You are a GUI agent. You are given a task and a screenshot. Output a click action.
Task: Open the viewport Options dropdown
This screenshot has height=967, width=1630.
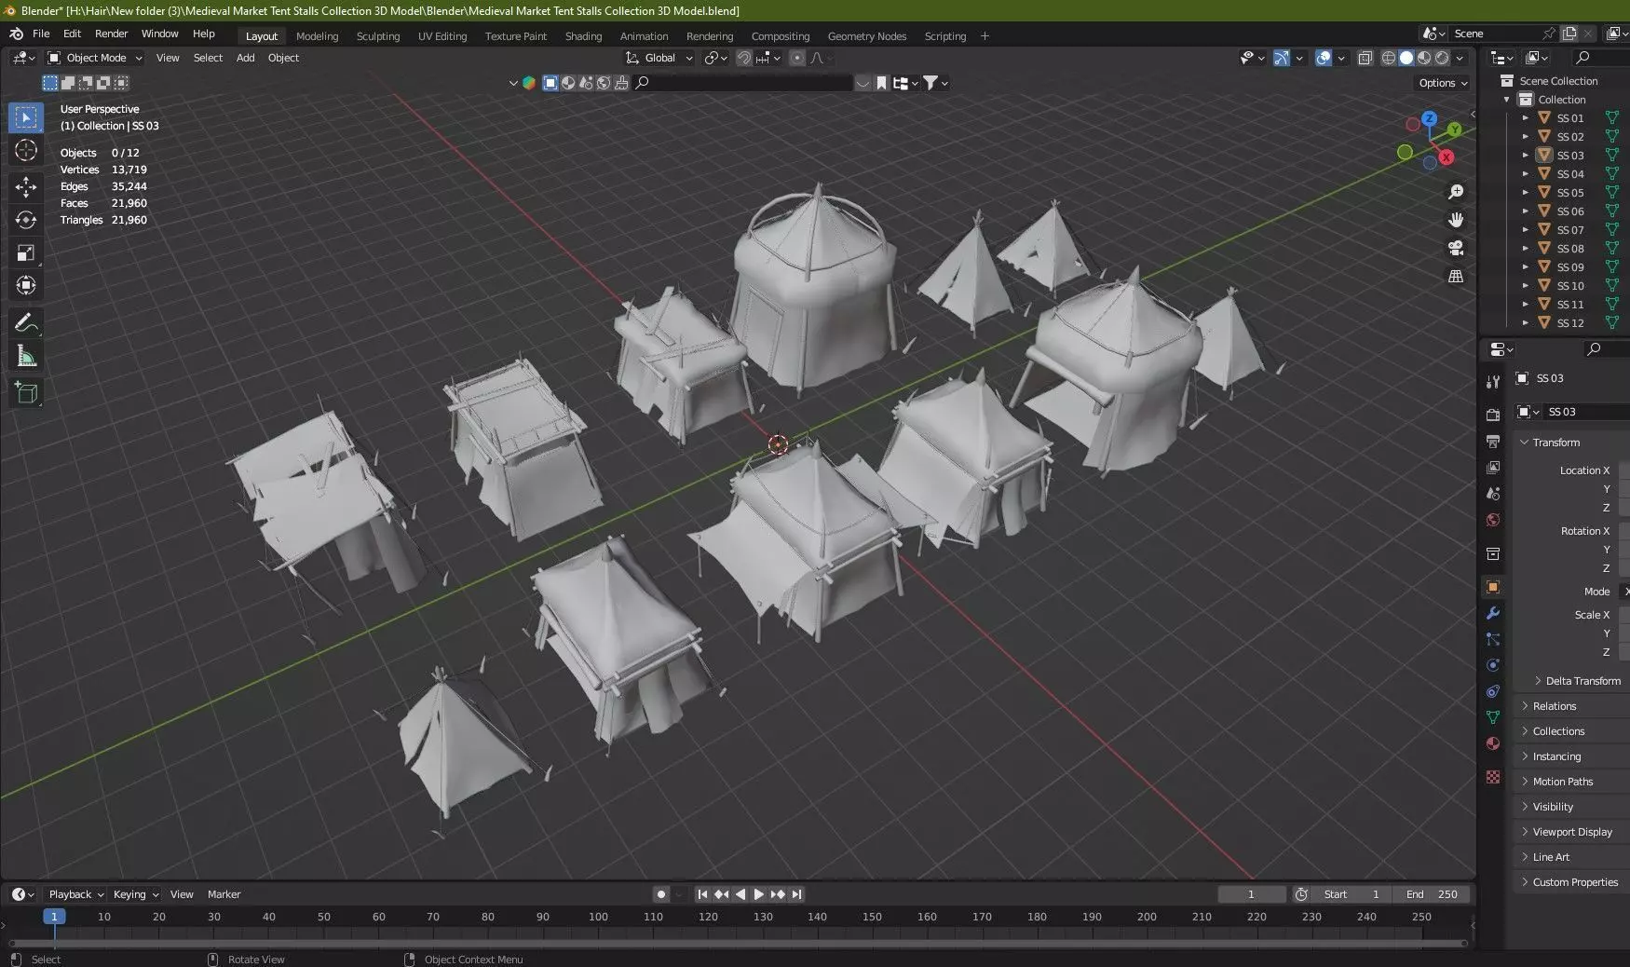click(x=1442, y=83)
